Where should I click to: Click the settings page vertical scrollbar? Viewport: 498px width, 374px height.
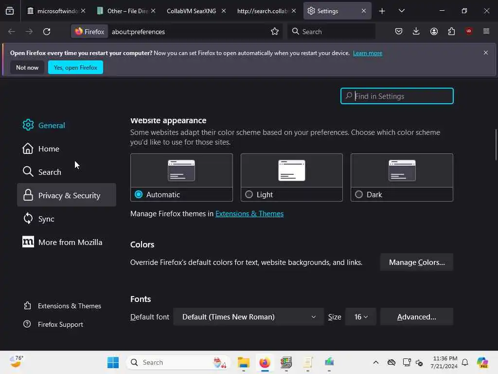tap(496, 145)
